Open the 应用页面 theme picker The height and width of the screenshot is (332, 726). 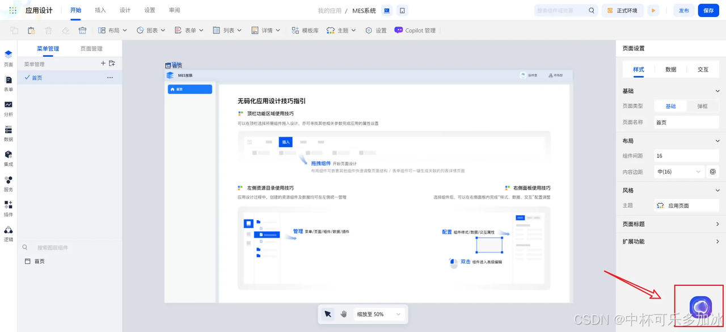point(685,205)
